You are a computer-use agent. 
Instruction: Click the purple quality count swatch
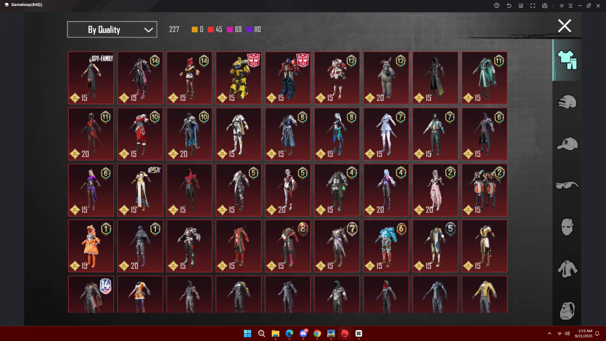click(x=249, y=29)
